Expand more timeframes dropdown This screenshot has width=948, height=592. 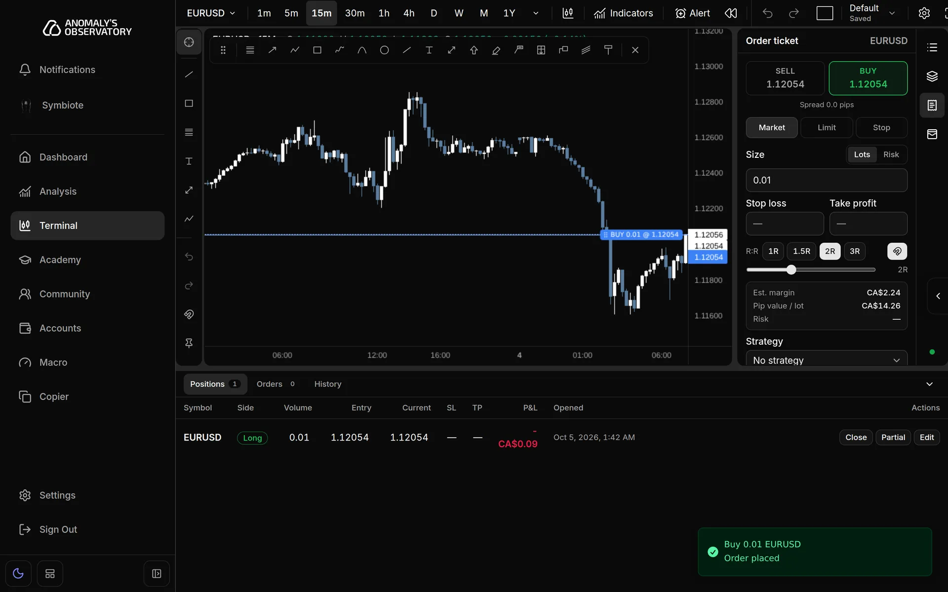click(x=535, y=13)
